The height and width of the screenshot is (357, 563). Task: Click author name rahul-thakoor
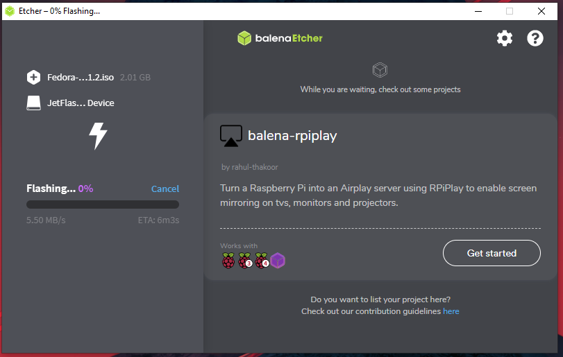click(255, 167)
